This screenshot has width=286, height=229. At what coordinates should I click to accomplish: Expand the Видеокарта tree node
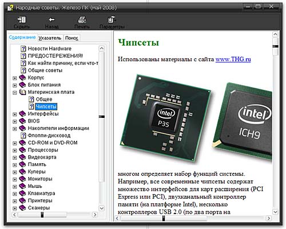14,158
